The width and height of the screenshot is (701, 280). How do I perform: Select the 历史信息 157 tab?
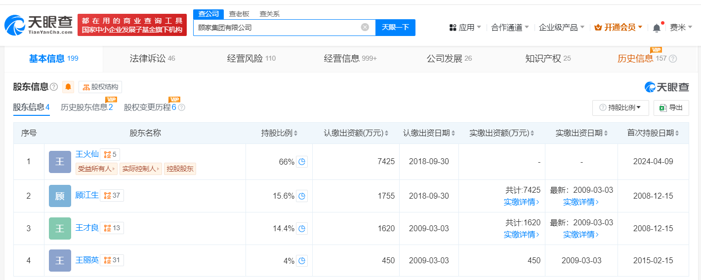(x=642, y=59)
